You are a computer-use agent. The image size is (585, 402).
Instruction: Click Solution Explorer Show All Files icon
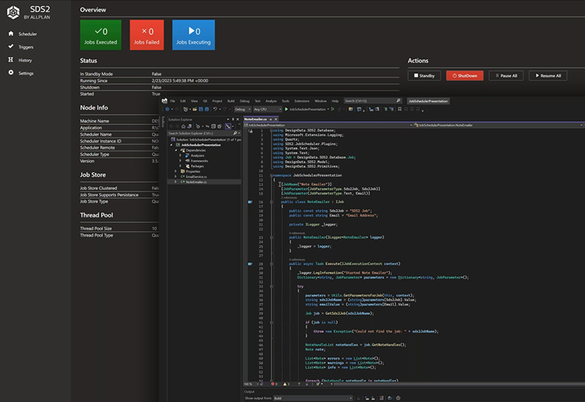coord(219,126)
